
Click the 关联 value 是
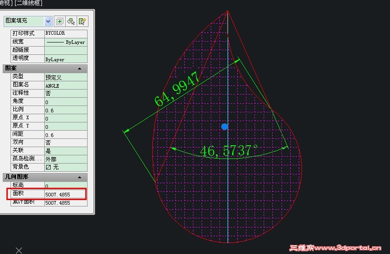(66, 151)
